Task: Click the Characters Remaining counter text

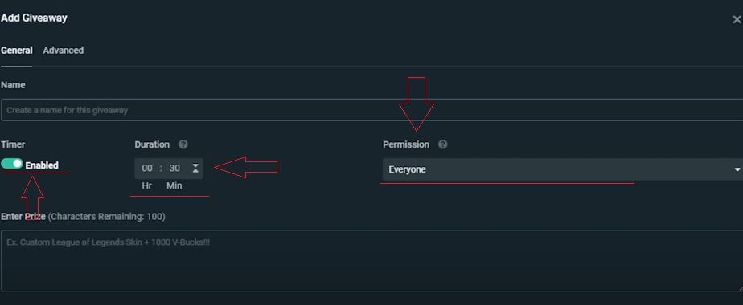Action: click(107, 217)
